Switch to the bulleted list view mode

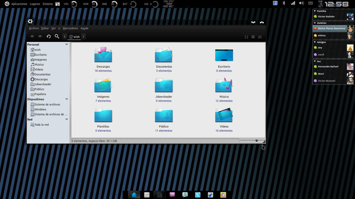pyautogui.click(x=260, y=37)
